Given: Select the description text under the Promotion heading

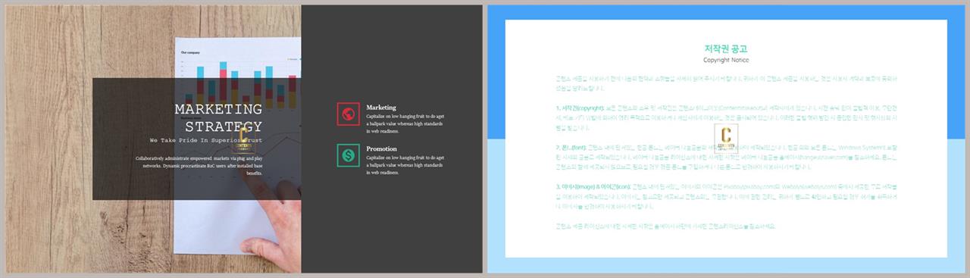Looking at the screenshot, I should (x=405, y=164).
